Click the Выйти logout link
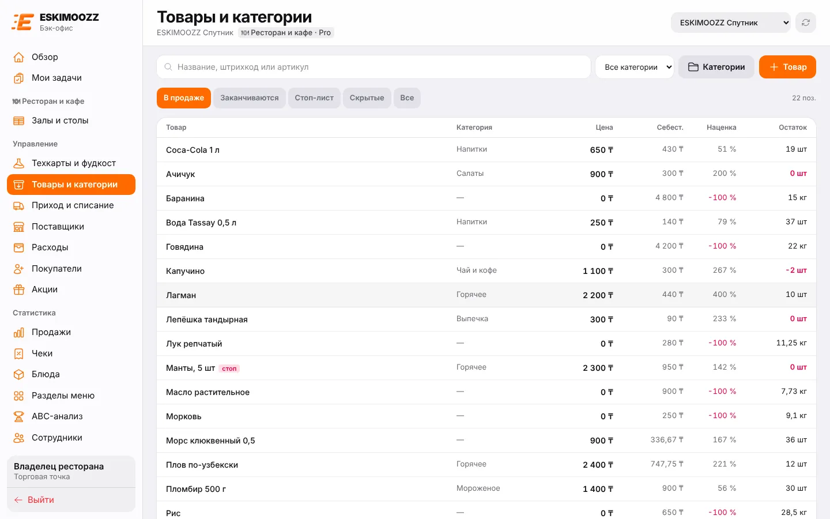The height and width of the screenshot is (519, 830). (71, 500)
